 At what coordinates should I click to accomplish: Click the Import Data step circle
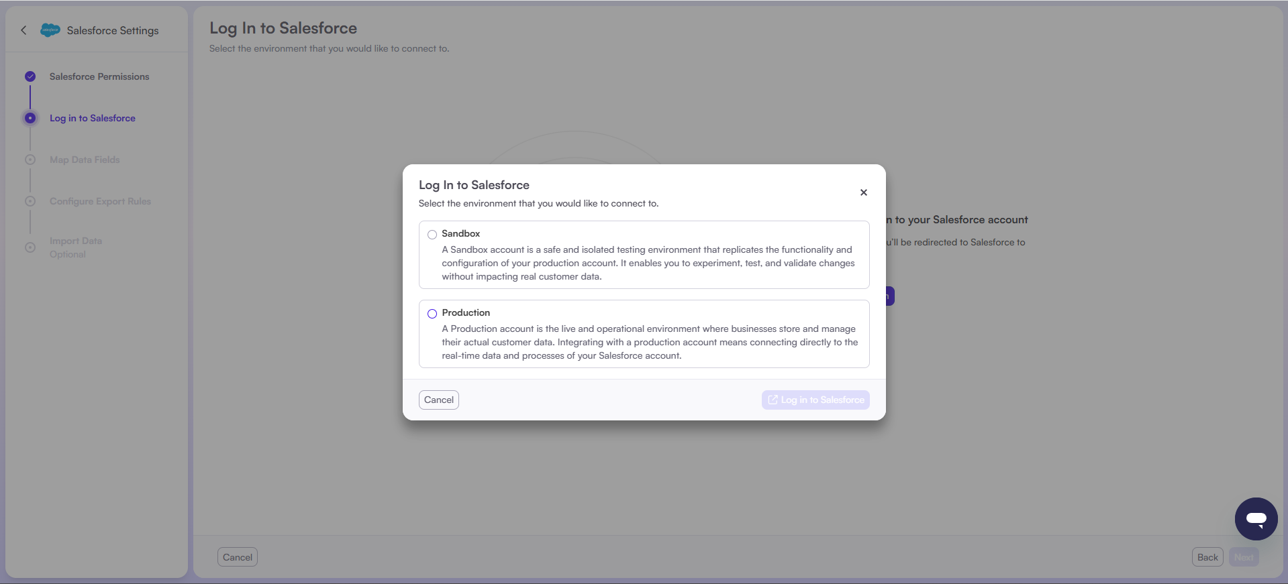coord(30,247)
